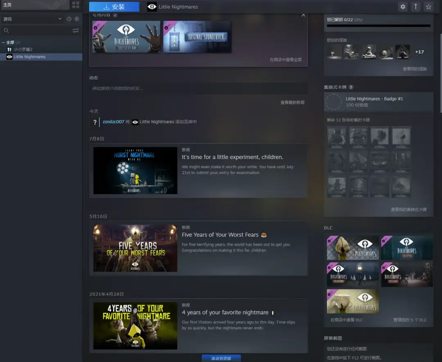Show recently played with the clock icon
Viewport: 442px width, 362px height.
tap(69, 19)
